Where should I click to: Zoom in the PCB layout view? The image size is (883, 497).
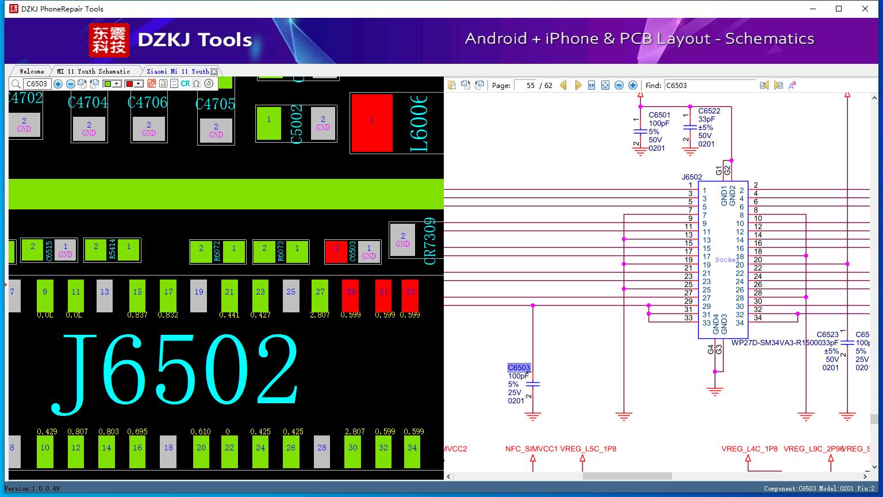click(x=58, y=84)
